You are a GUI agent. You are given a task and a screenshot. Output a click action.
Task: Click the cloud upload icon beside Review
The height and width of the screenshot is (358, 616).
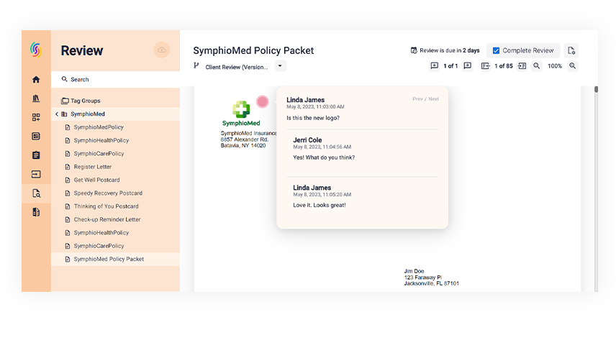coord(162,50)
